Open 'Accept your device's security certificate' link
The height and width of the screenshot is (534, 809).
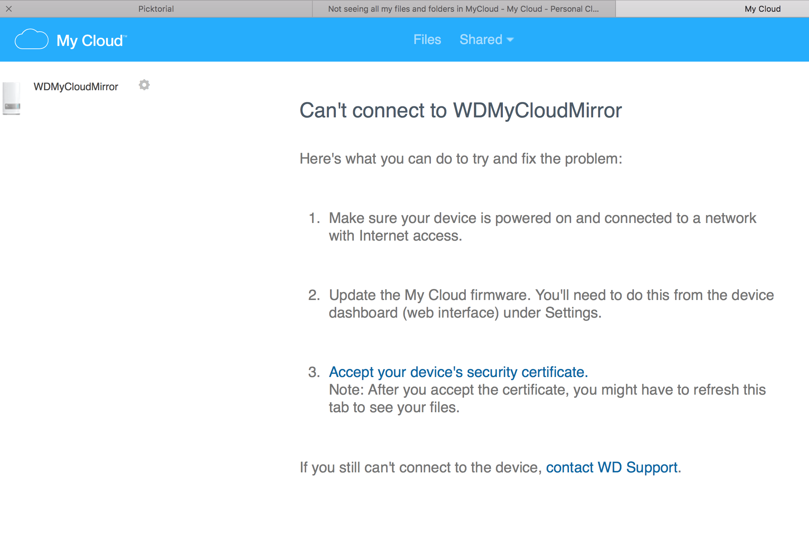tap(458, 372)
